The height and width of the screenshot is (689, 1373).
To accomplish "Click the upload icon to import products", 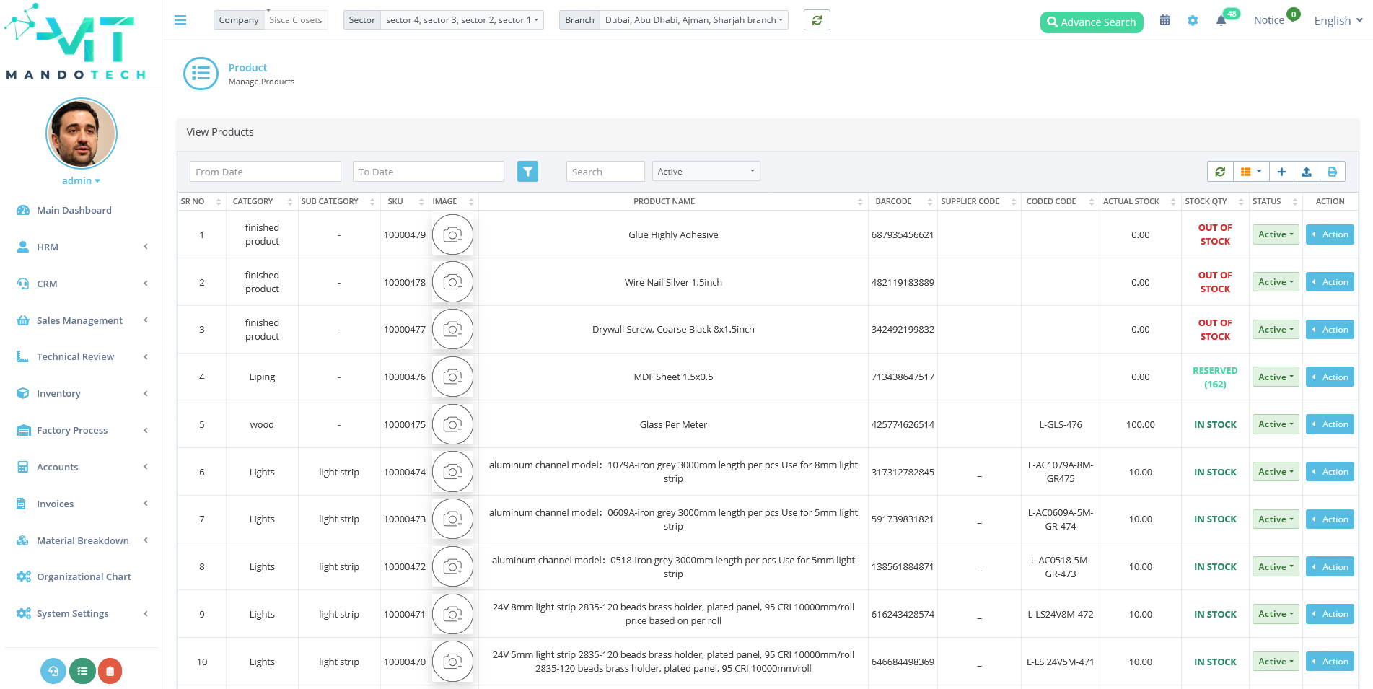I will click(1307, 172).
